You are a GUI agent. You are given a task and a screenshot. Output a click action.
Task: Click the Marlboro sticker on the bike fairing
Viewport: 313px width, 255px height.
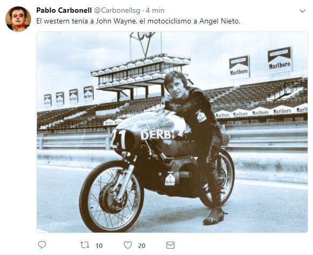(170, 179)
